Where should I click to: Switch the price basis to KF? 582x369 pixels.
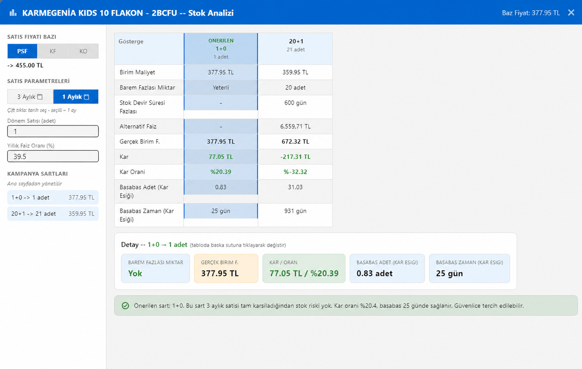pos(53,51)
